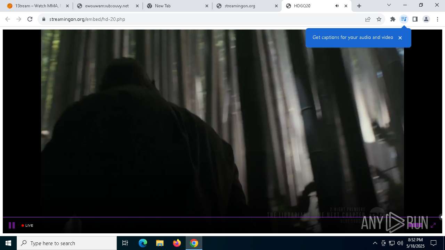
Task: Open the notification center icon
Action: (x=434, y=243)
